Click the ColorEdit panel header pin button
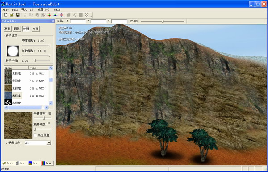 tap(53, 21)
